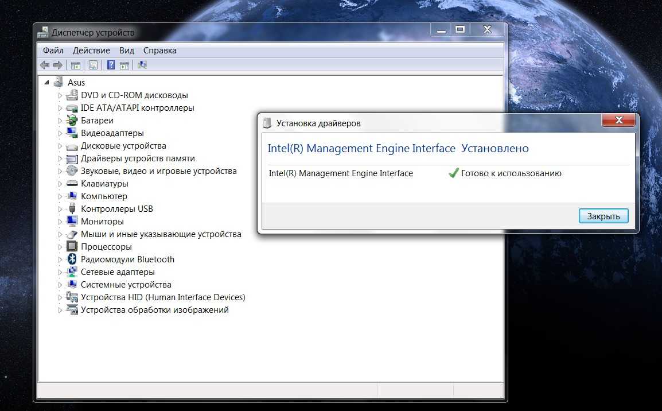Select the Устройства HID (Human Interface Devices) label

[x=163, y=297]
